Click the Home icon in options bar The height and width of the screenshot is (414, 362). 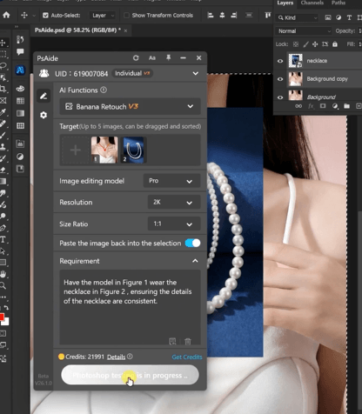6,15
